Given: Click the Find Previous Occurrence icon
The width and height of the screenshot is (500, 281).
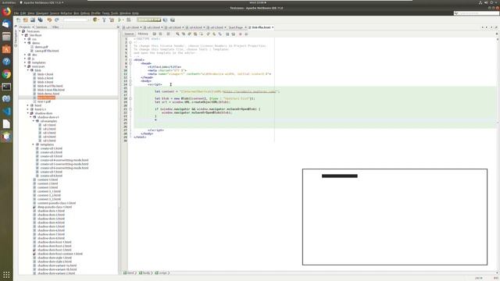Looking at the screenshot, I should pos(184,34).
